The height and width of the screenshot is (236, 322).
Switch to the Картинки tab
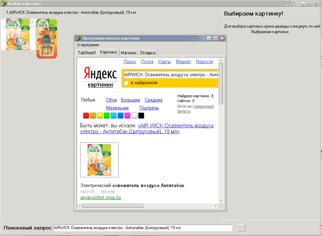[x=108, y=52]
